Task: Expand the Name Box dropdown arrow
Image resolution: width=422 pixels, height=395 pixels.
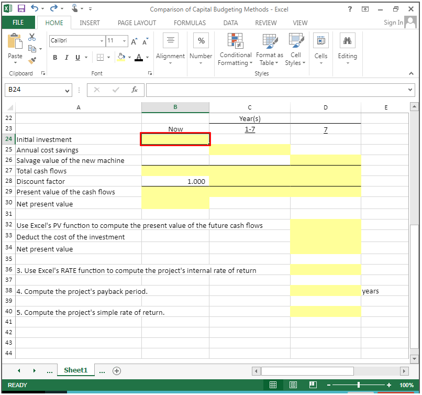Action: coord(67,90)
